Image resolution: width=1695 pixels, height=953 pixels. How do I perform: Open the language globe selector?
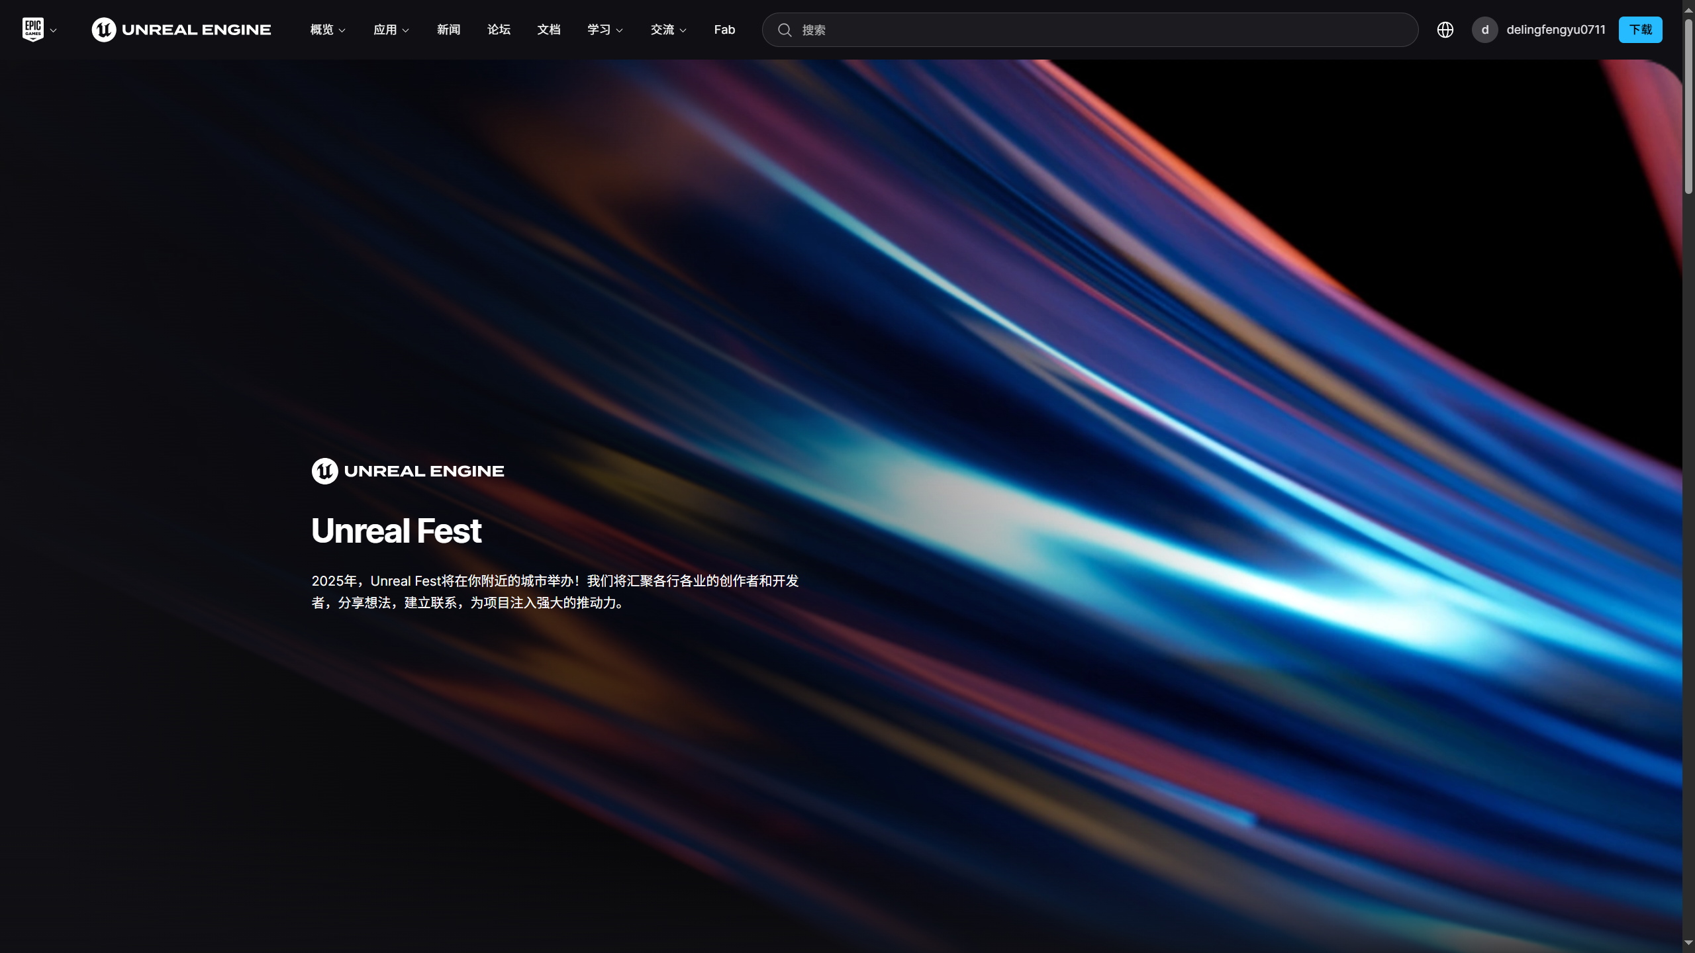(1445, 30)
